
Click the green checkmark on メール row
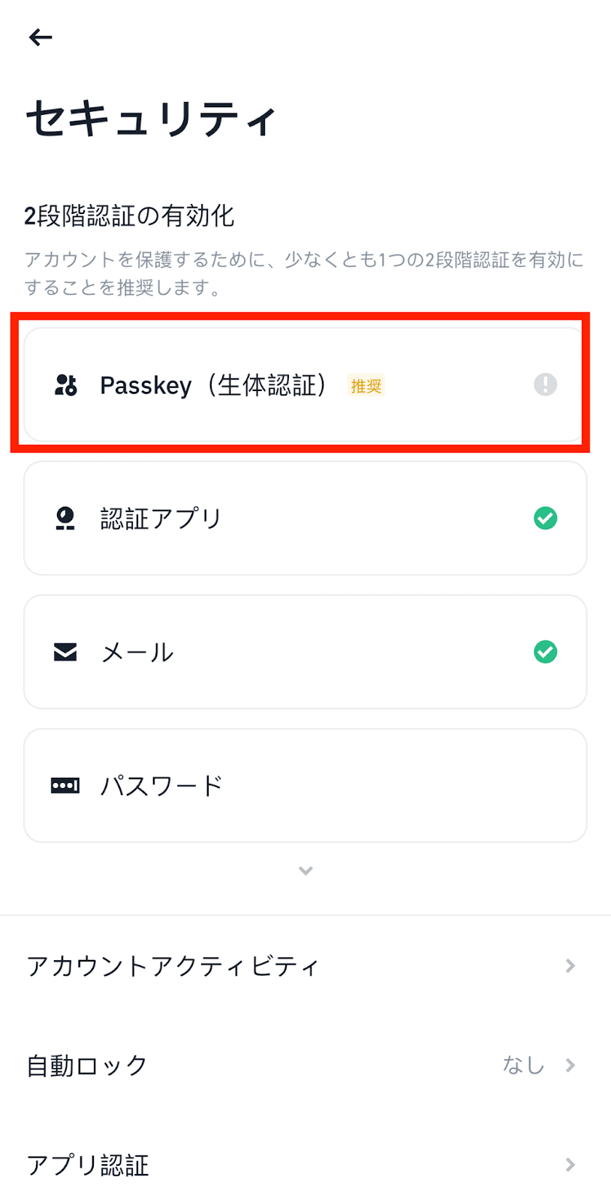pos(546,652)
